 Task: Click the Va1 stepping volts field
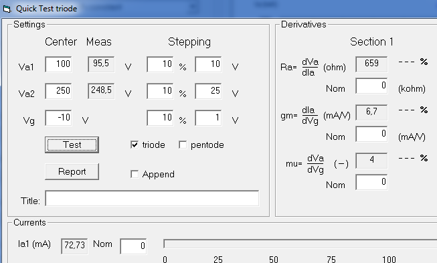208,64
